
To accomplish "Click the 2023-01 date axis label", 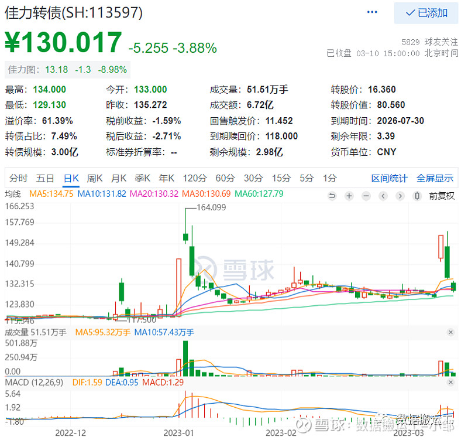I will [x=178, y=433].
